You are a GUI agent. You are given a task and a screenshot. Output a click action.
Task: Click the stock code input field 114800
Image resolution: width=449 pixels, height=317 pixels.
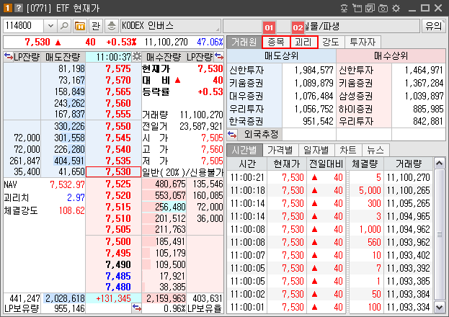(x=23, y=26)
